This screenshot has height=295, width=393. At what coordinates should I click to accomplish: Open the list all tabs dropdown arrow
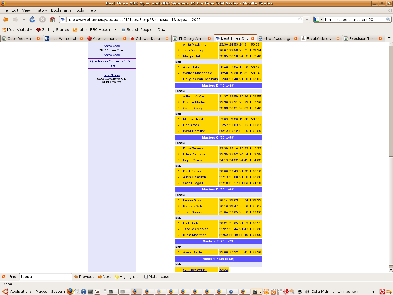389,38
